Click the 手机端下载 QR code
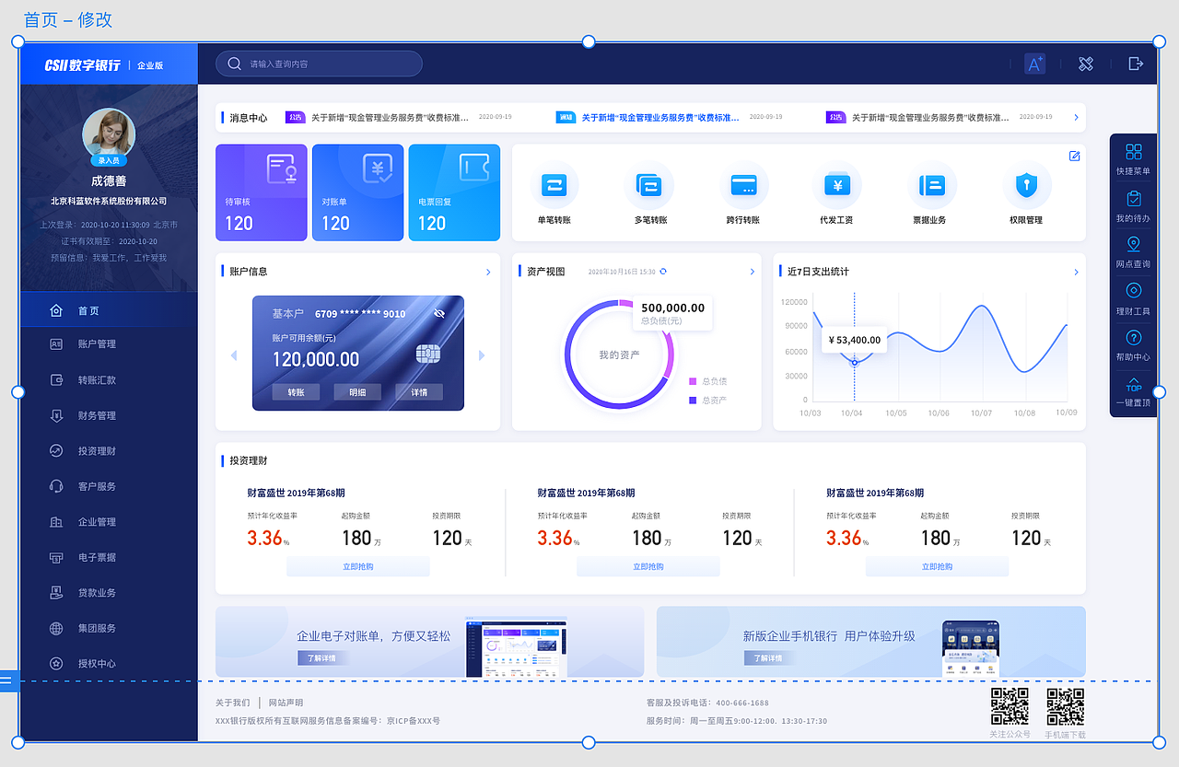 (x=1066, y=706)
